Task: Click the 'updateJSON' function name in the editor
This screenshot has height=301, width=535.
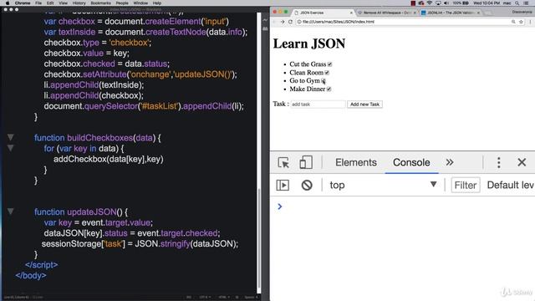Action: 92,212
